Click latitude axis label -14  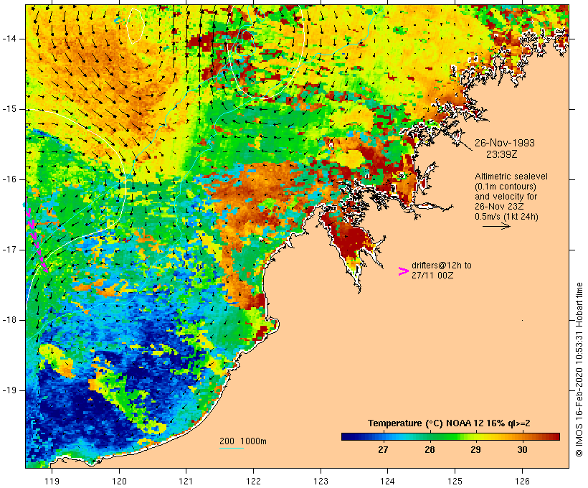point(9,39)
